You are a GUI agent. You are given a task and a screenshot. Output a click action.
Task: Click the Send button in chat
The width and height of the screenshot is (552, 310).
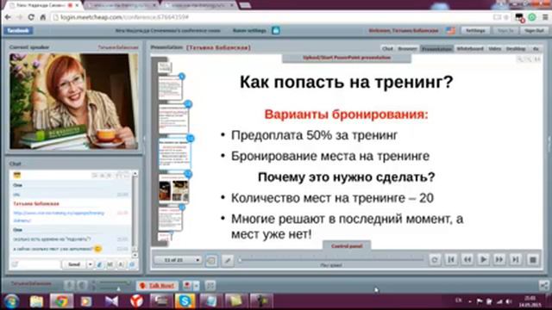click(x=74, y=264)
